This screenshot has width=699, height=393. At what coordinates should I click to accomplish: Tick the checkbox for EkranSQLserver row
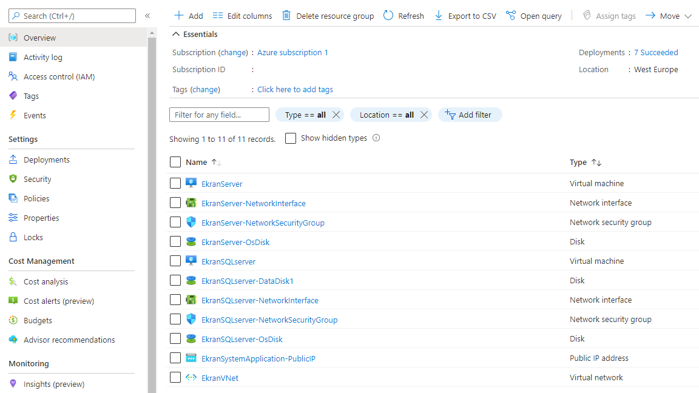(x=175, y=261)
